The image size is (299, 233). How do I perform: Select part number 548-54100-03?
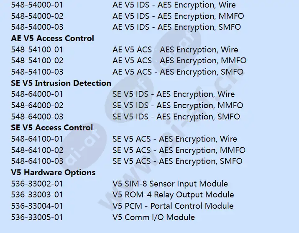pyautogui.click(x=37, y=72)
